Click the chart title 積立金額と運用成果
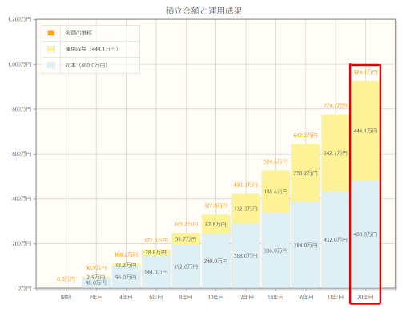410x309 pixels. coord(203,10)
